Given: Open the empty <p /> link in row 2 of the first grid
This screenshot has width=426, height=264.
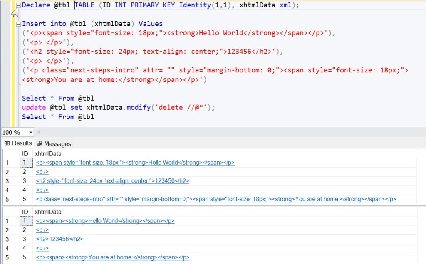Looking at the screenshot, I should [x=42, y=172].
